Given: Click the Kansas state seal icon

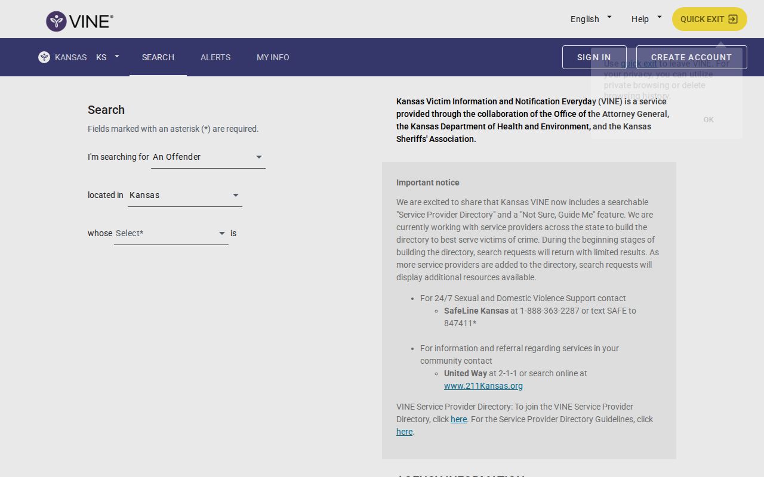Looking at the screenshot, I should [x=44, y=57].
